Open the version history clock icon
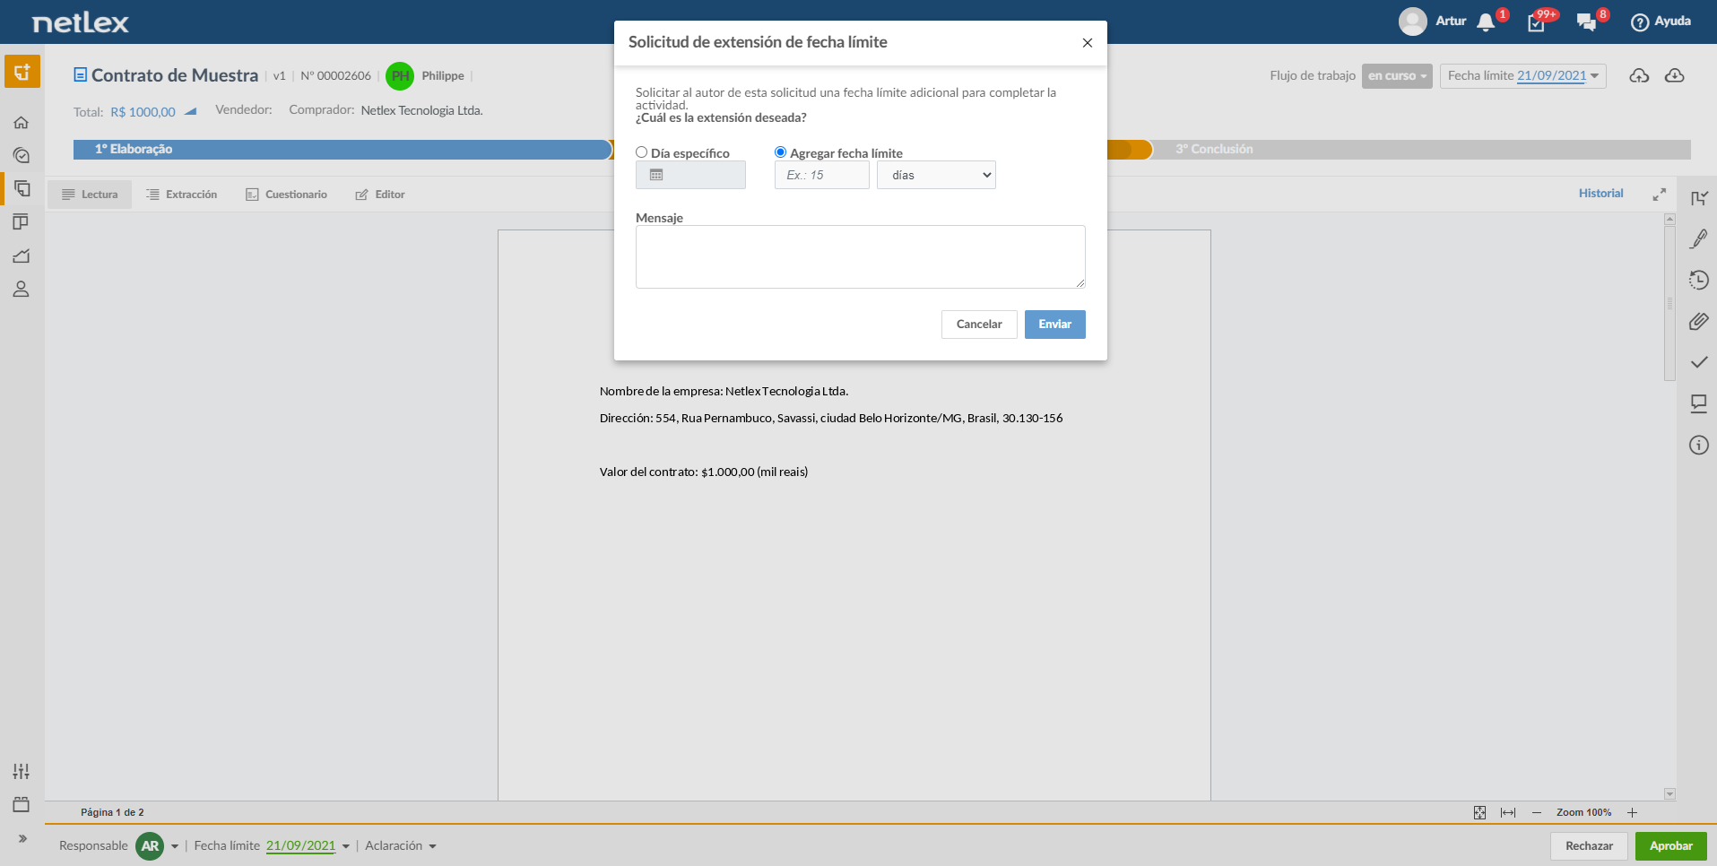Screen dimensions: 1717x866 point(1698,280)
